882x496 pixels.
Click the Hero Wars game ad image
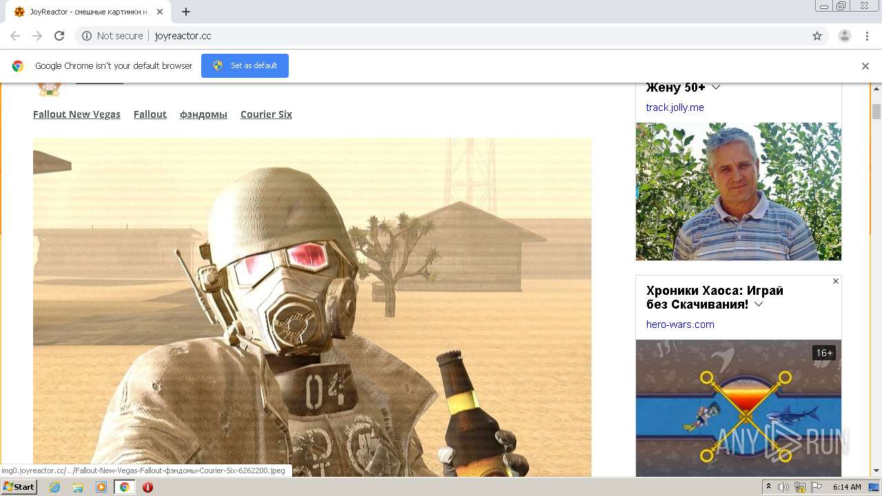pyautogui.click(x=739, y=408)
